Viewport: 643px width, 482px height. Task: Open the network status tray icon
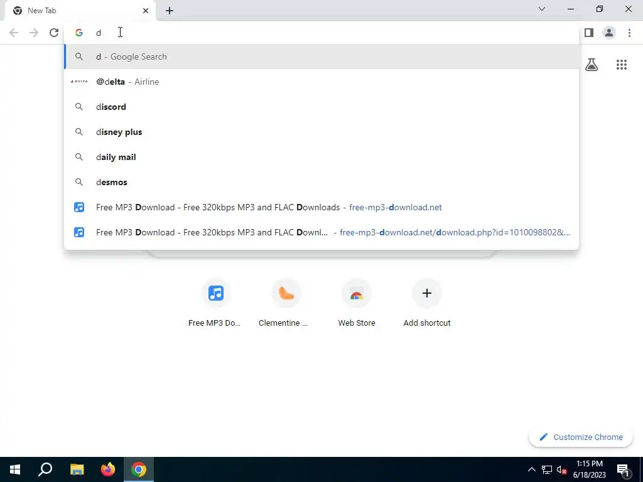pyautogui.click(x=546, y=469)
